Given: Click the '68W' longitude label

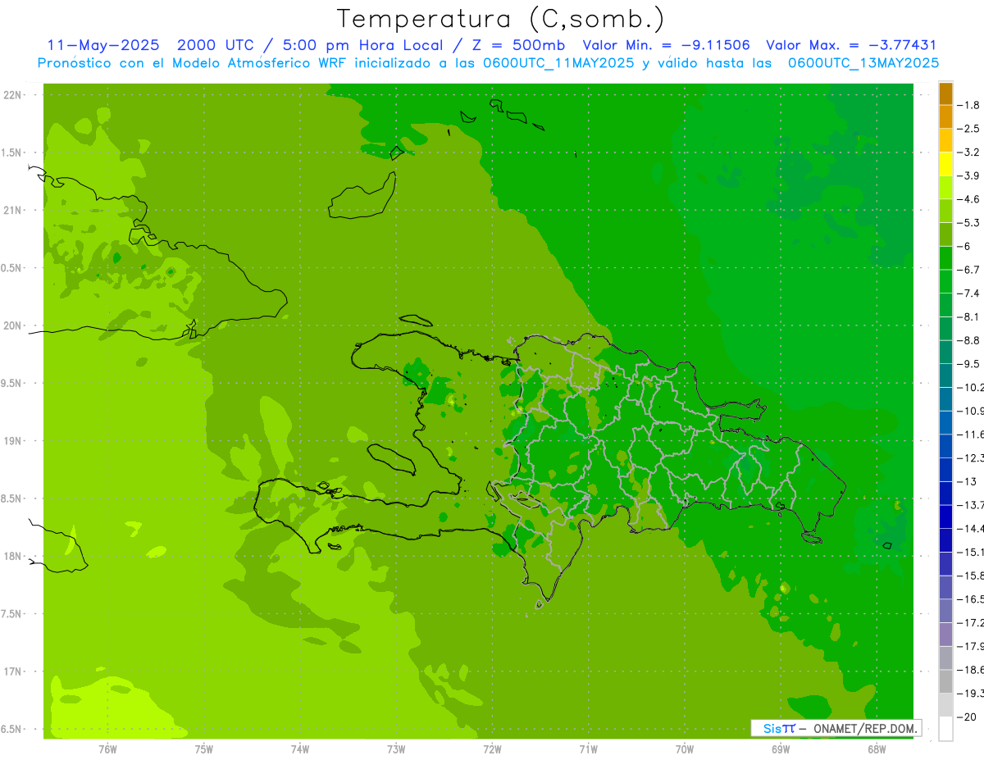Looking at the screenshot, I should (877, 749).
